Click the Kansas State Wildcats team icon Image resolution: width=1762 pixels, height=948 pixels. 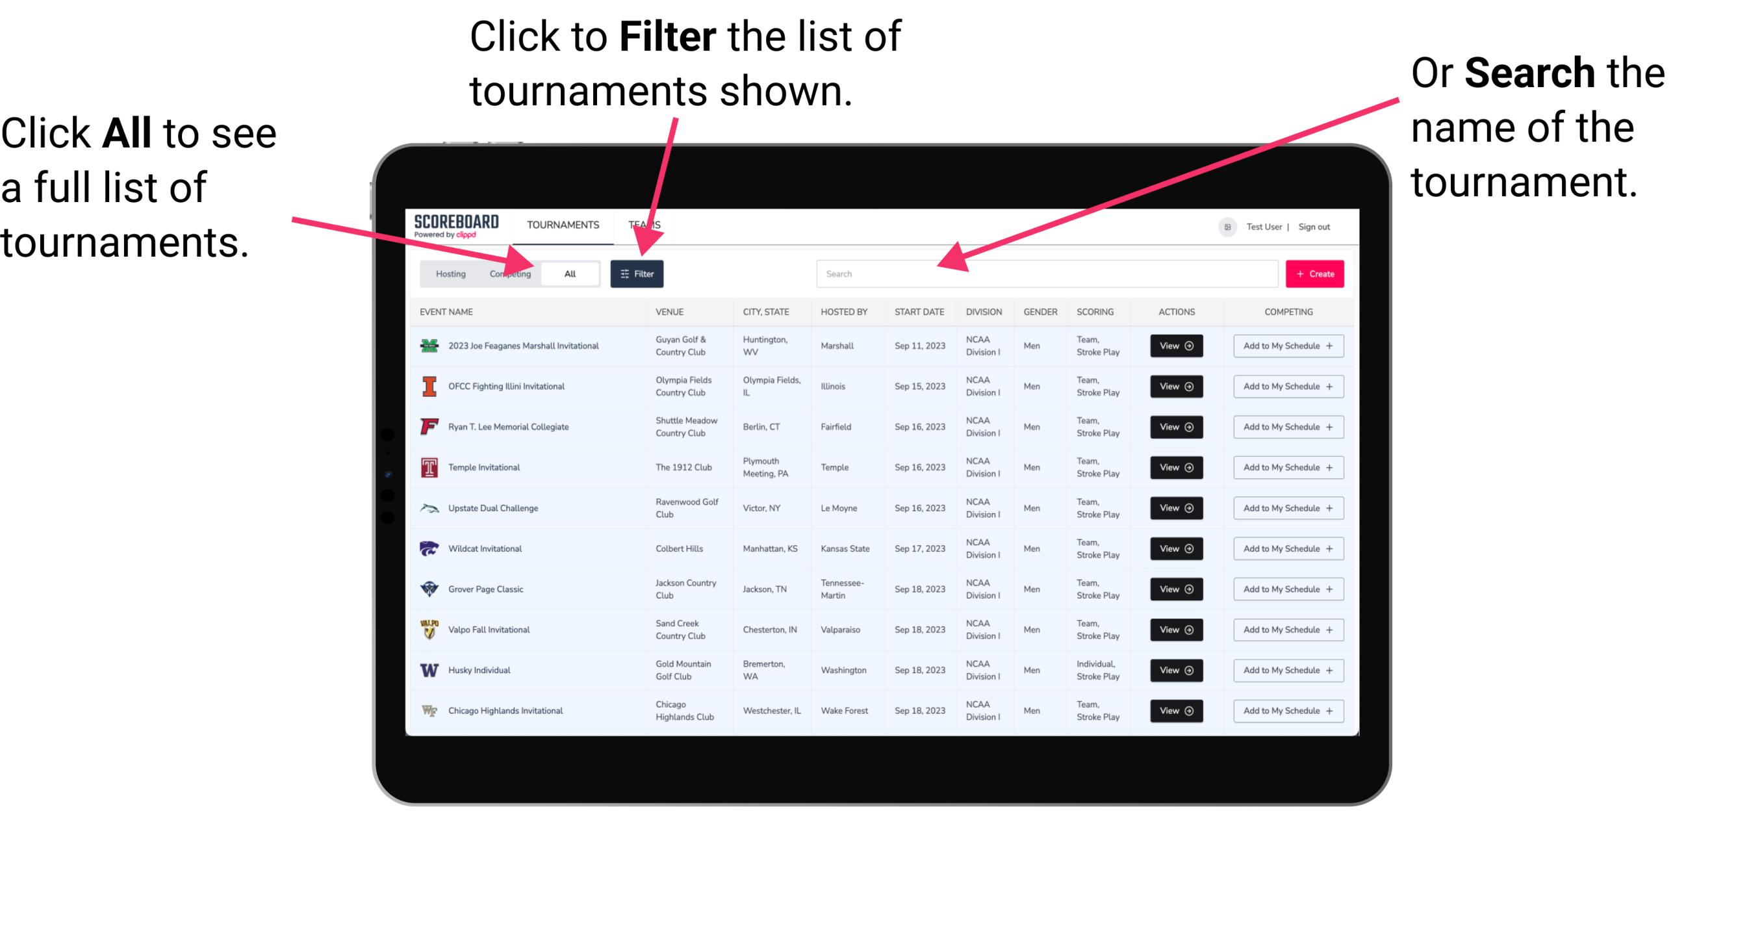pos(429,548)
